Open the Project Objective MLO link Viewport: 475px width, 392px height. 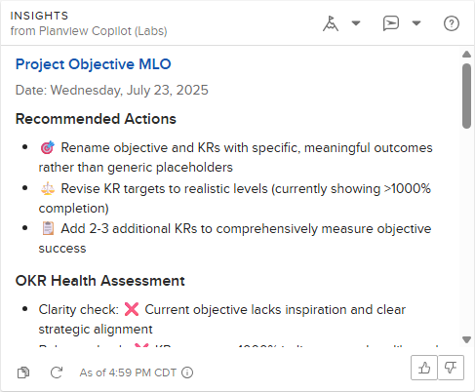coord(94,64)
